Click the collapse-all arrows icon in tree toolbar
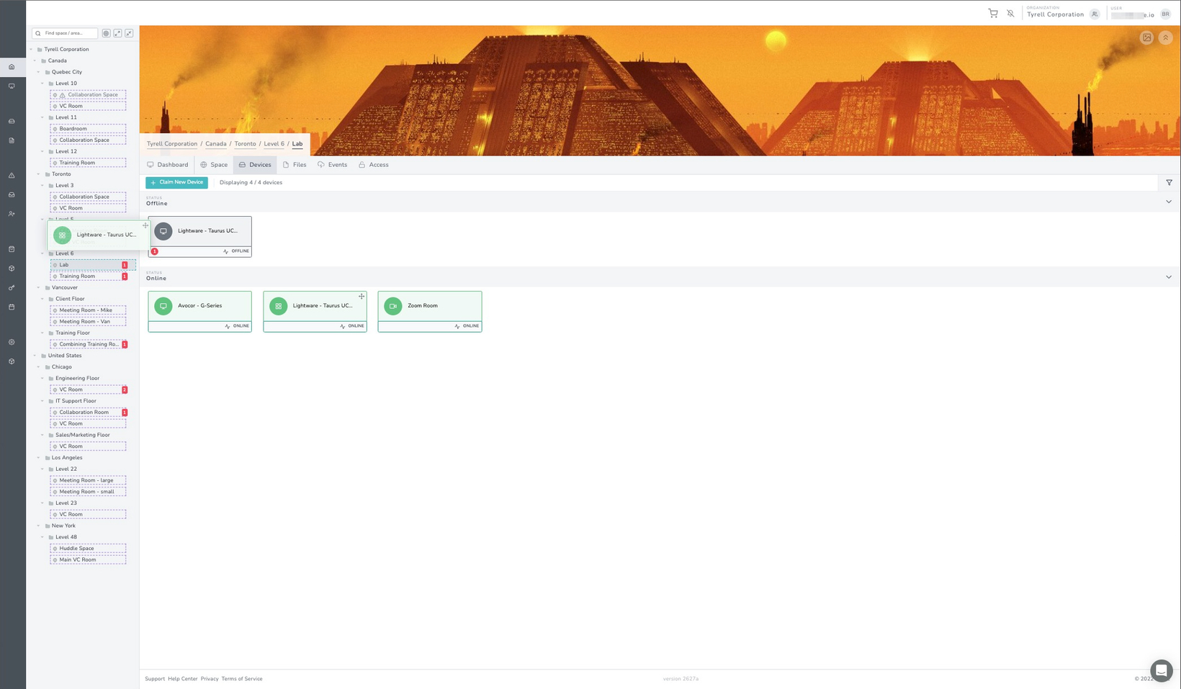 129,33
